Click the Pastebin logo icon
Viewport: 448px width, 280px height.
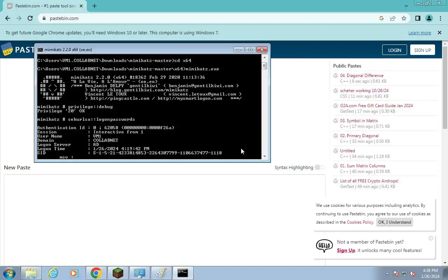tap(7, 49)
